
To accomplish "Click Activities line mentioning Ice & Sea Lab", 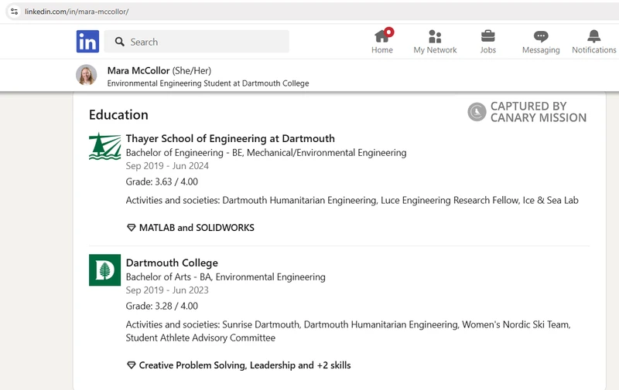I will pyautogui.click(x=352, y=200).
